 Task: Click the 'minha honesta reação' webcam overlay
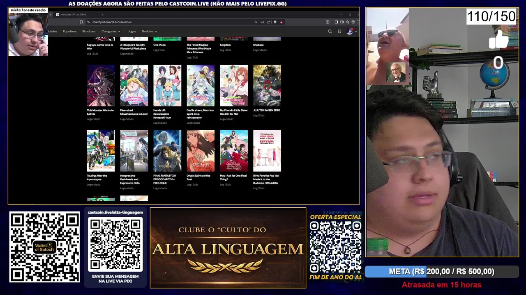point(28,32)
